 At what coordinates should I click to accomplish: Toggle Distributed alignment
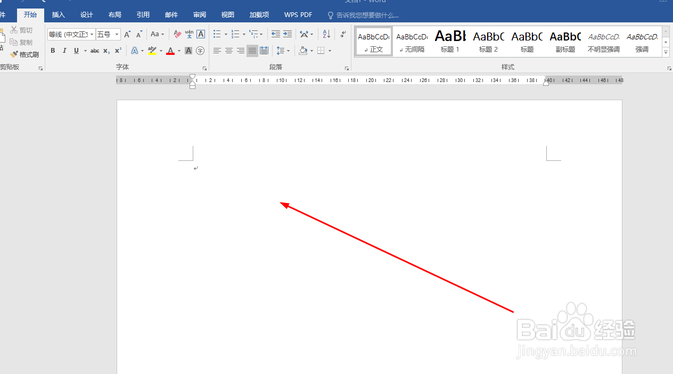264,51
